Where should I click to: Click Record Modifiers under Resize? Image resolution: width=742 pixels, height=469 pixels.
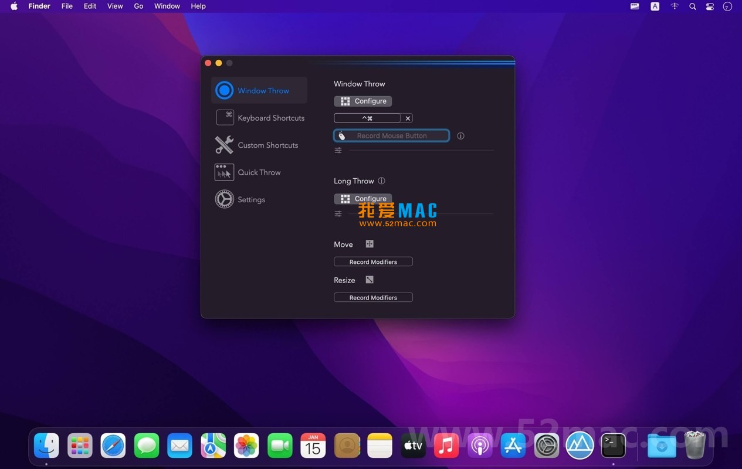point(373,297)
